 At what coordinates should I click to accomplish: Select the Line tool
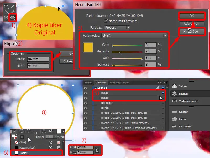click(x=12, y=6)
